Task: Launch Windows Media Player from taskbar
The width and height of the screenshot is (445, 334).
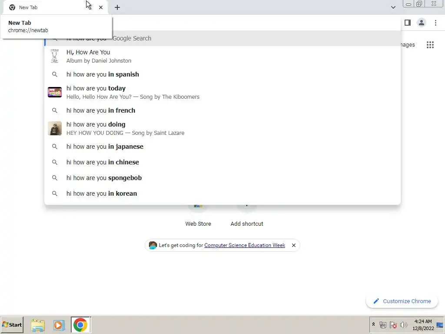Action: 59,325
